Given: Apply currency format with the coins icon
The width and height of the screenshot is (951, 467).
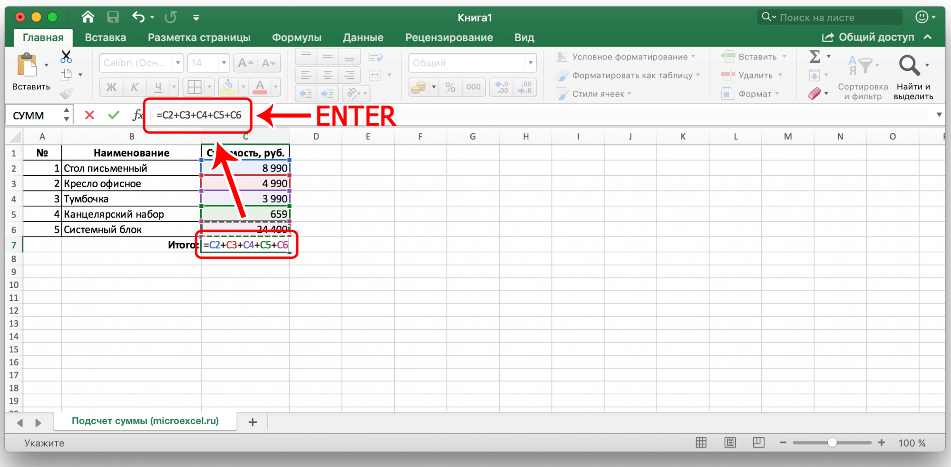Looking at the screenshot, I should coord(418,87).
